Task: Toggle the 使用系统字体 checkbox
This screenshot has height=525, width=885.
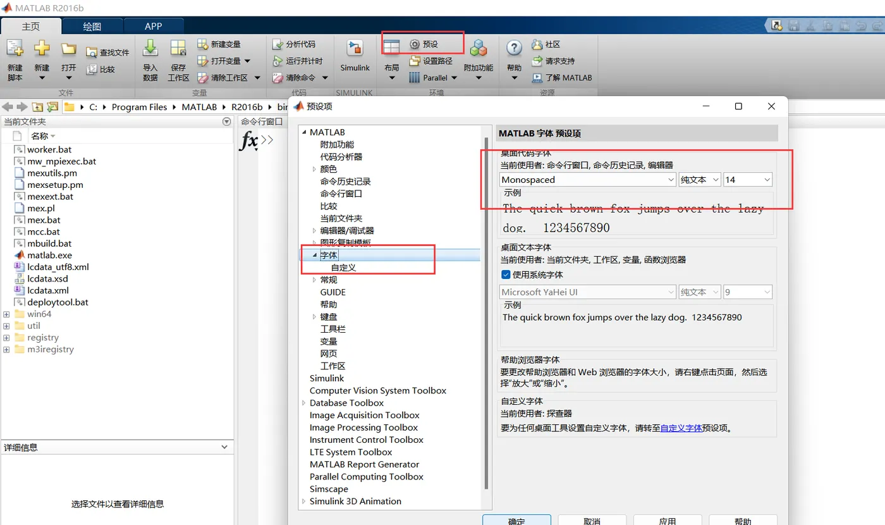Action: (506, 275)
